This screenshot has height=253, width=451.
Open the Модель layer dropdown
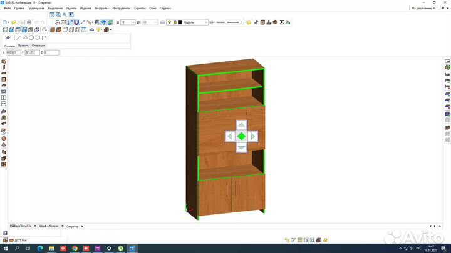tap(206, 22)
